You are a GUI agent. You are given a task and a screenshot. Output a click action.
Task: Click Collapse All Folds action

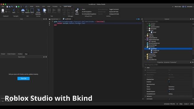(x=114, y=14)
